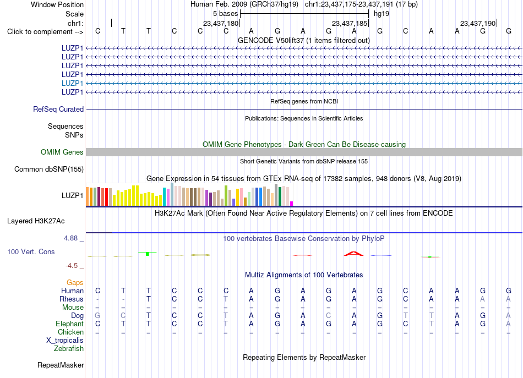Viewport: 523px width, 378px height.
Task: Click the magenta bar in GTEx chart
Action: point(292,204)
